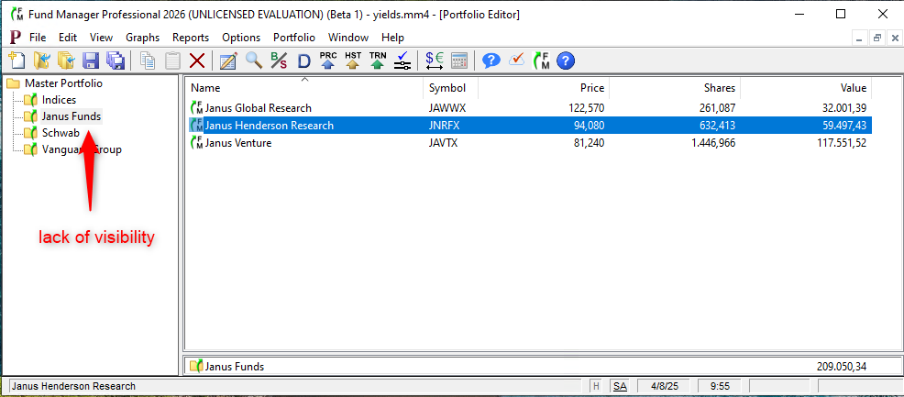Restore the inner Portfolio Editor child window

click(877, 38)
